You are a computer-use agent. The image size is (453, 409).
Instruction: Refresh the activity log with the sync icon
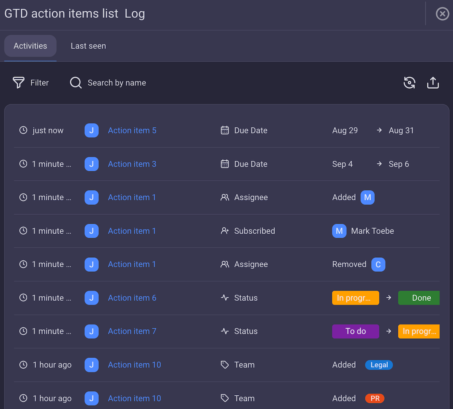tap(410, 83)
